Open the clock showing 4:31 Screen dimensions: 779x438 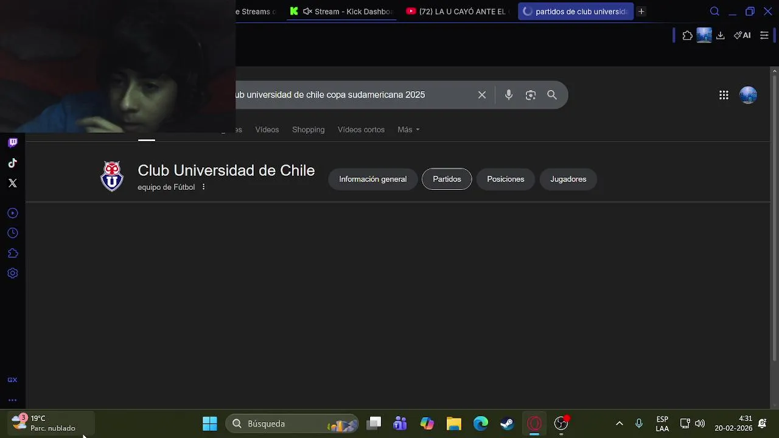733,423
